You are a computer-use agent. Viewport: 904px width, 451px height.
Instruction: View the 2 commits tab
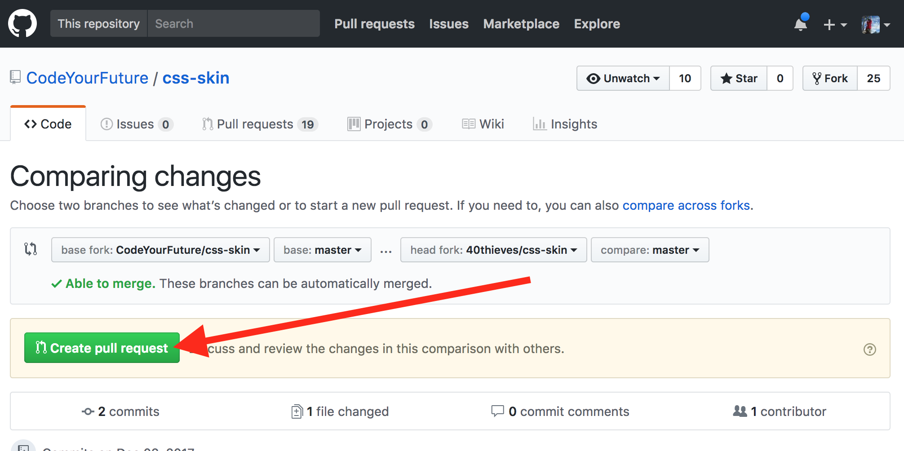point(120,411)
